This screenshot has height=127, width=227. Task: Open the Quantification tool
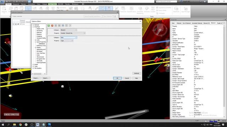click(x=132, y=10)
